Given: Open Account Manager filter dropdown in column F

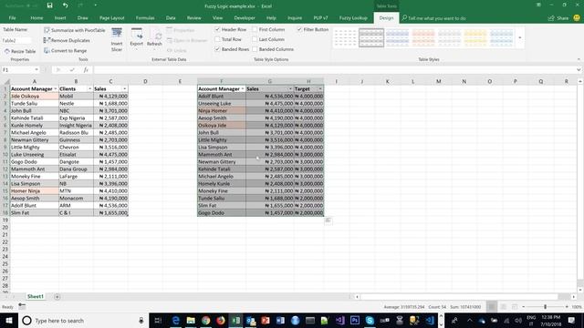Looking at the screenshot, I should click(243, 89).
